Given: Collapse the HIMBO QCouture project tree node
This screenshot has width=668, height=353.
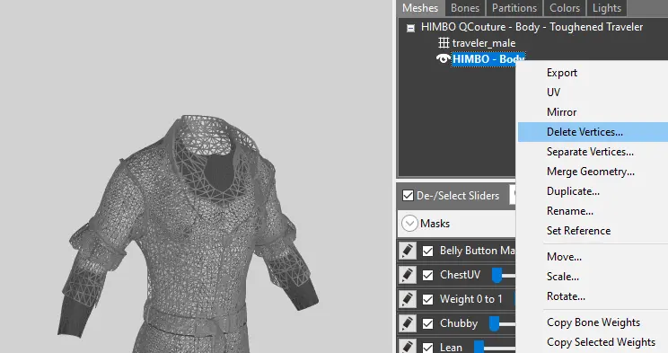Looking at the screenshot, I should [x=410, y=28].
